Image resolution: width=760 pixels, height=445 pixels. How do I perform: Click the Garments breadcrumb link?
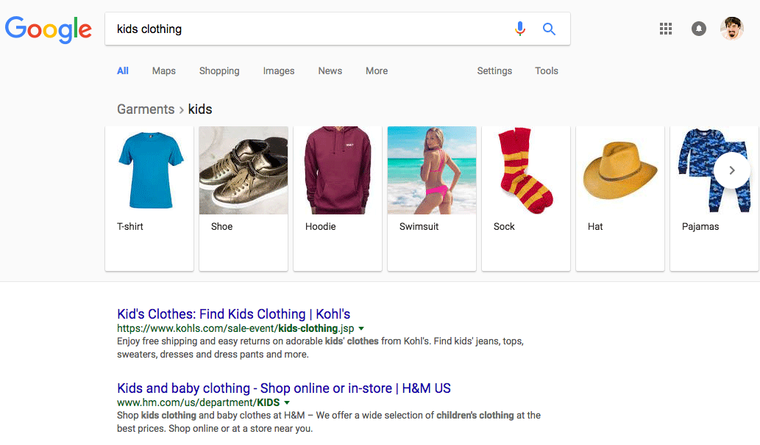coord(146,109)
